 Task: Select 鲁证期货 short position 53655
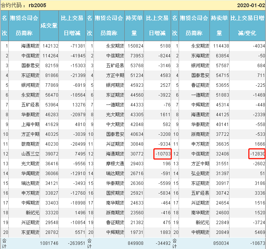point(222,85)
